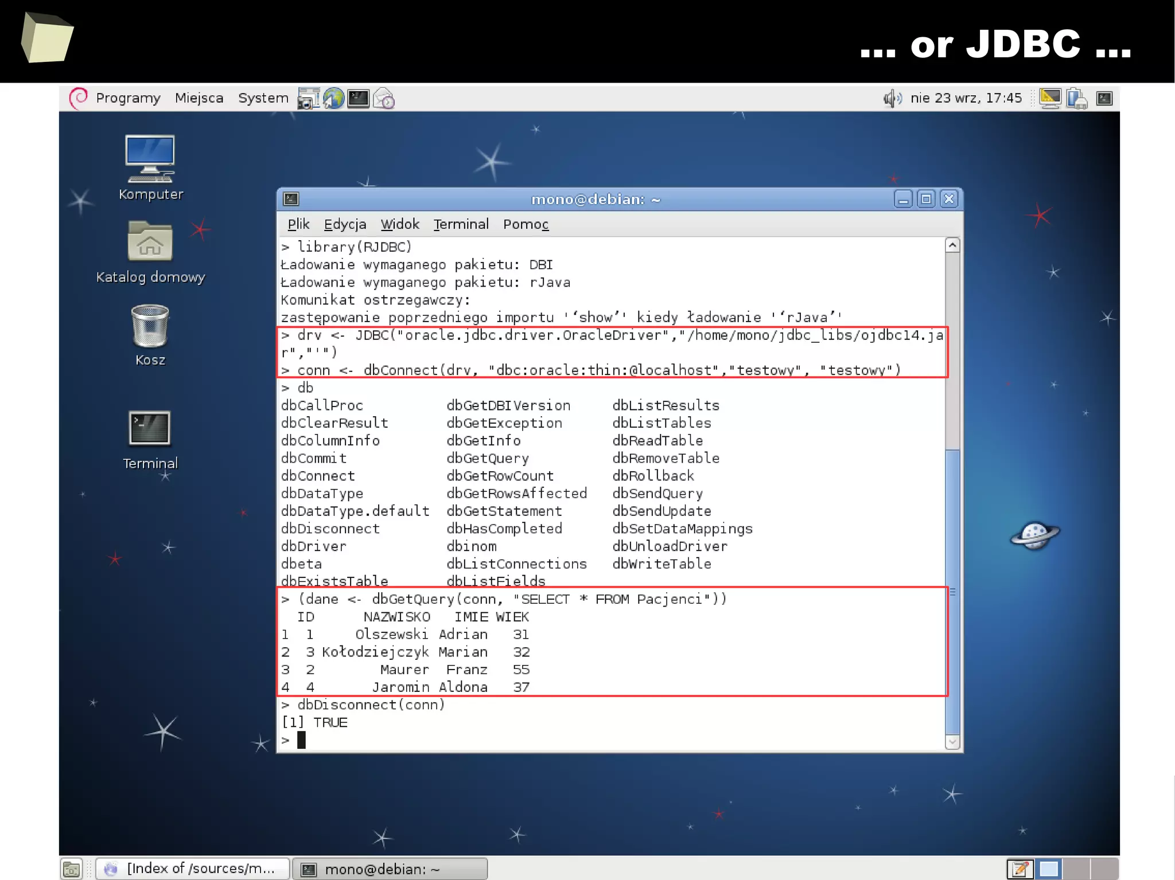The image size is (1175, 880).
Task: Minimize the mono@debian terminal window
Action: [x=903, y=199]
